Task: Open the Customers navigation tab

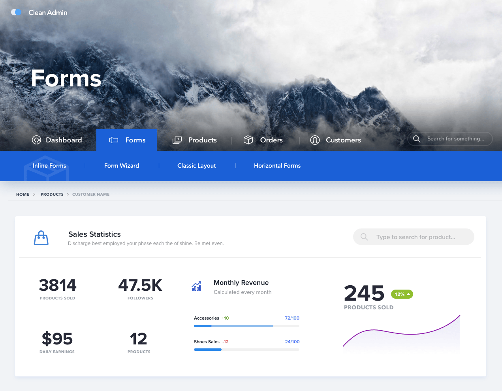Action: click(343, 140)
